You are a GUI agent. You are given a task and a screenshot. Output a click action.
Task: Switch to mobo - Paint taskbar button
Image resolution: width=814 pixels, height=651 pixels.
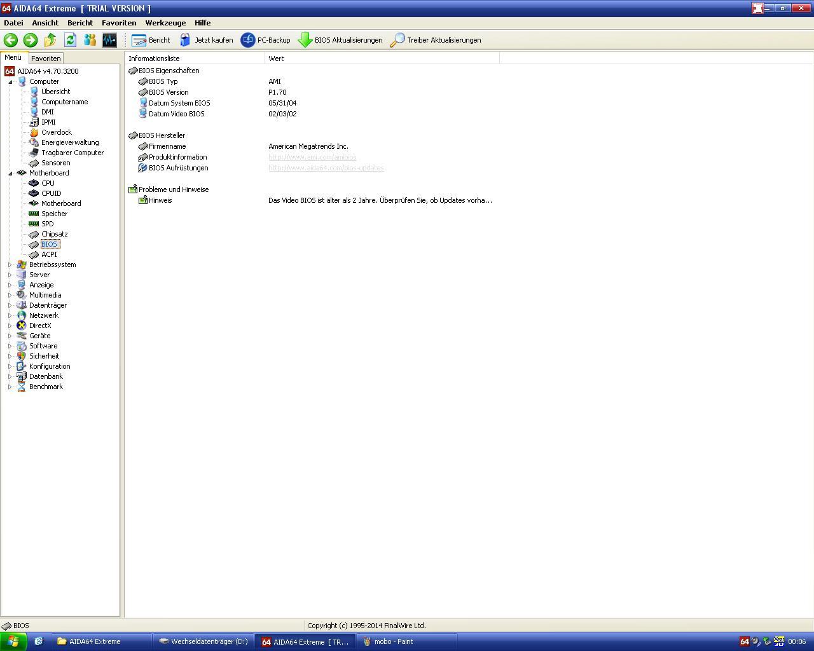click(x=406, y=641)
